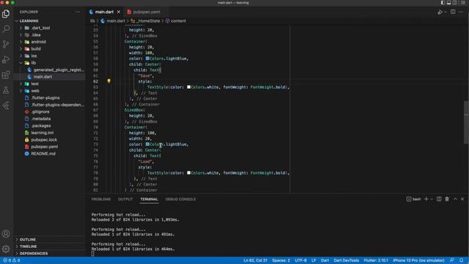Open the Testing flask view
The height and width of the screenshot is (264, 469).
(x=6, y=90)
